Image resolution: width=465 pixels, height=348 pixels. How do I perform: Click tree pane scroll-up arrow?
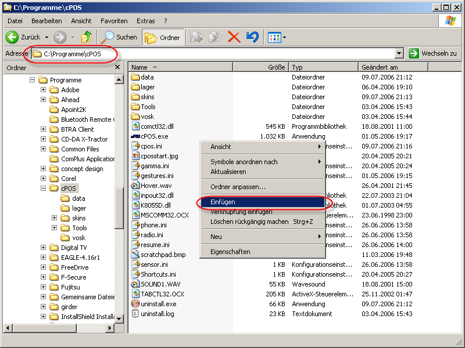click(x=119, y=79)
